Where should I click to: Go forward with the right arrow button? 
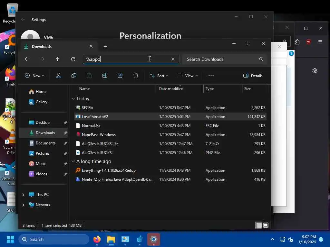(42, 59)
